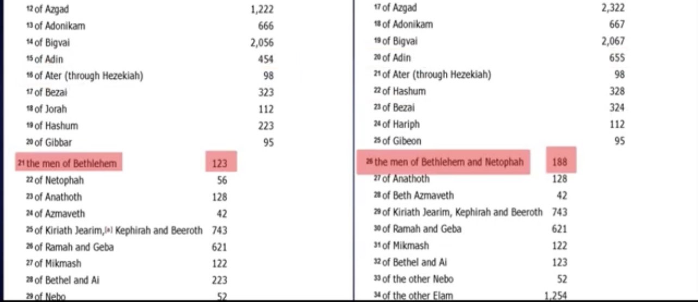698x302 pixels.
Task: Click highlighted 'men of Bethlehem and Netophah'
Action: [448, 162]
